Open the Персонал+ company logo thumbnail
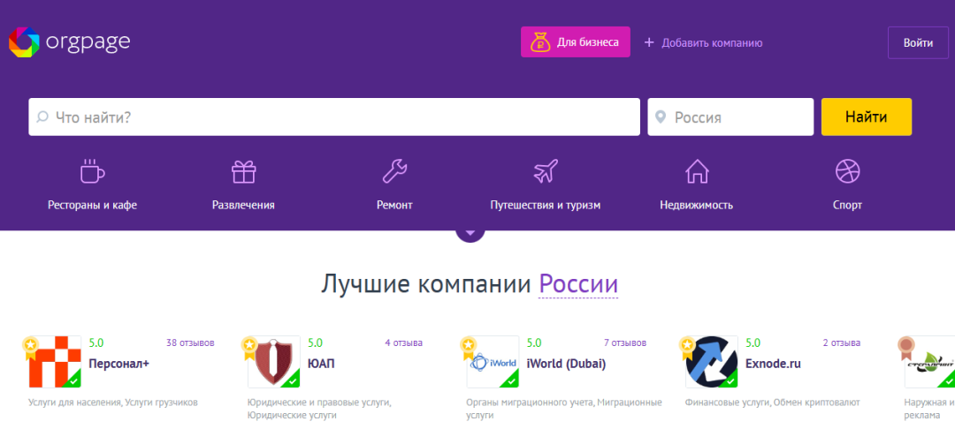The image size is (955, 444). point(55,362)
